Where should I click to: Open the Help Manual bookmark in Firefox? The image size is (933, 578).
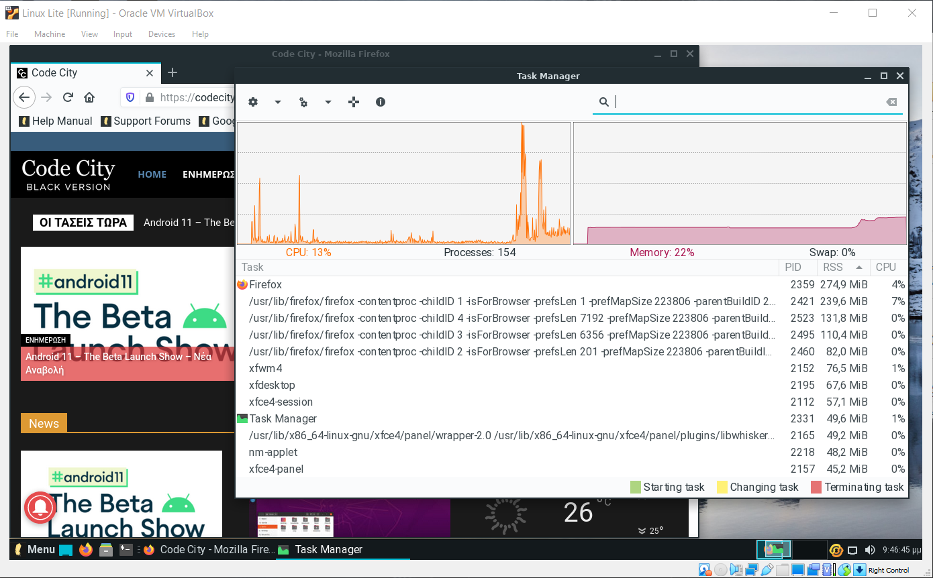click(56, 121)
